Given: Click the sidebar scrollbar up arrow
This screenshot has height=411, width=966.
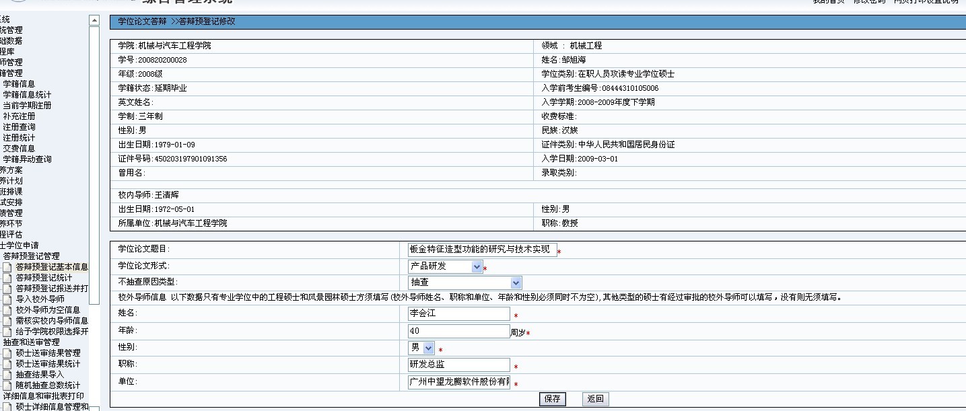Looking at the screenshot, I should pos(94,20).
